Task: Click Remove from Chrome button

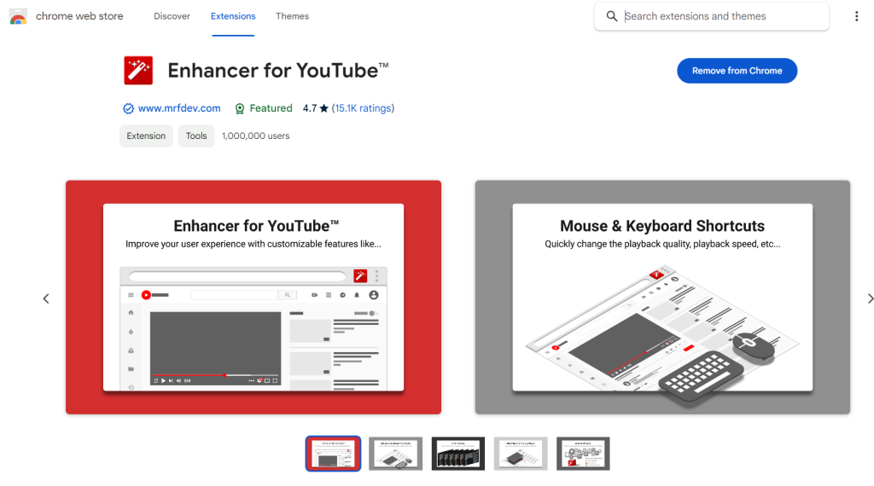Action: pyautogui.click(x=737, y=71)
